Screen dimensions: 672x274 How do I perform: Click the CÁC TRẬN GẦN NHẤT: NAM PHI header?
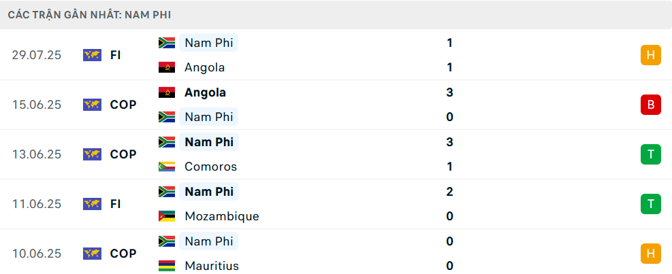[x=90, y=15]
